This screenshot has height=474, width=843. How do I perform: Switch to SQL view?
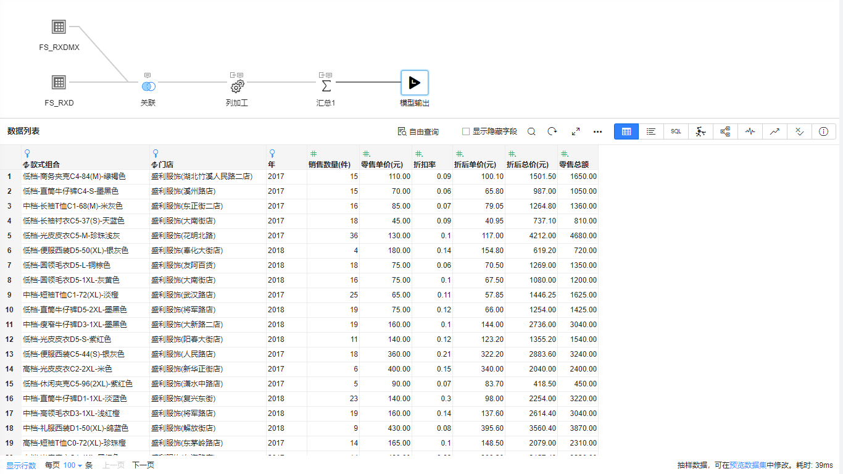pos(676,131)
